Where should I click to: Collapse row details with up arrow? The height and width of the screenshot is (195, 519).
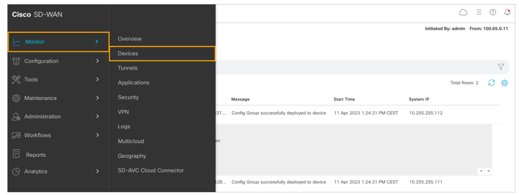tap(481, 171)
